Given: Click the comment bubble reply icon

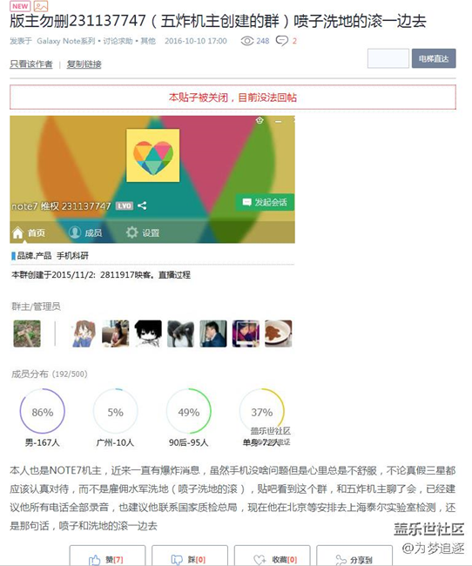Looking at the screenshot, I should [281, 41].
